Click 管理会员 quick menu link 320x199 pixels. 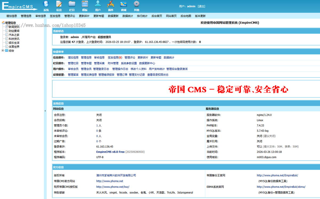point(86,69)
